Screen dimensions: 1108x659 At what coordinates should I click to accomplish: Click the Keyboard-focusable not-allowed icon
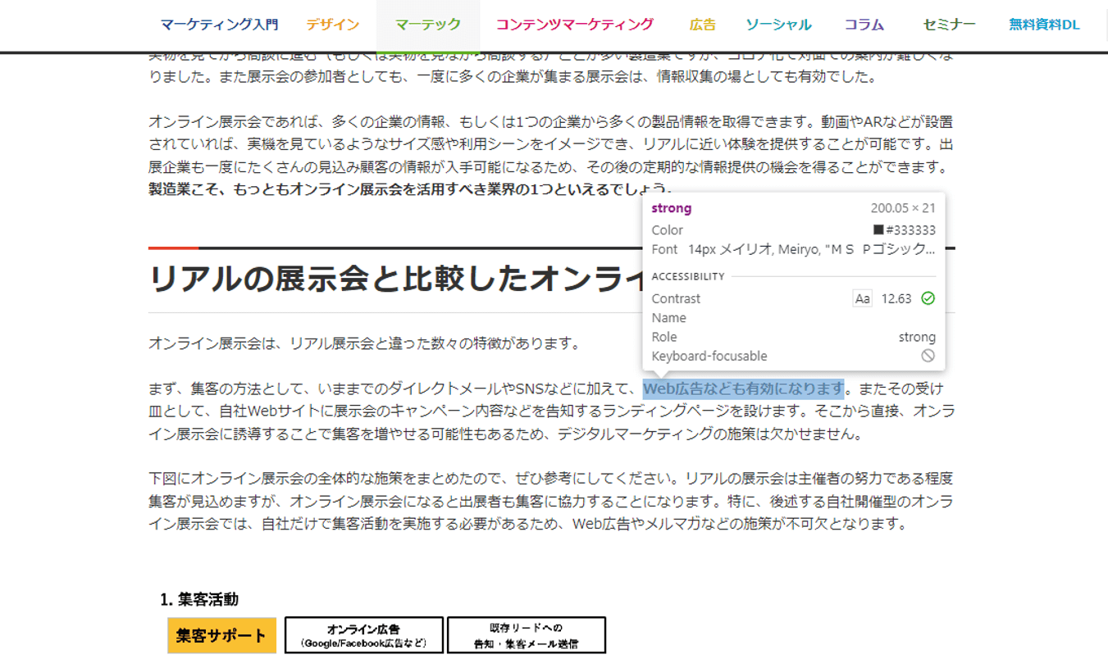[x=928, y=356]
